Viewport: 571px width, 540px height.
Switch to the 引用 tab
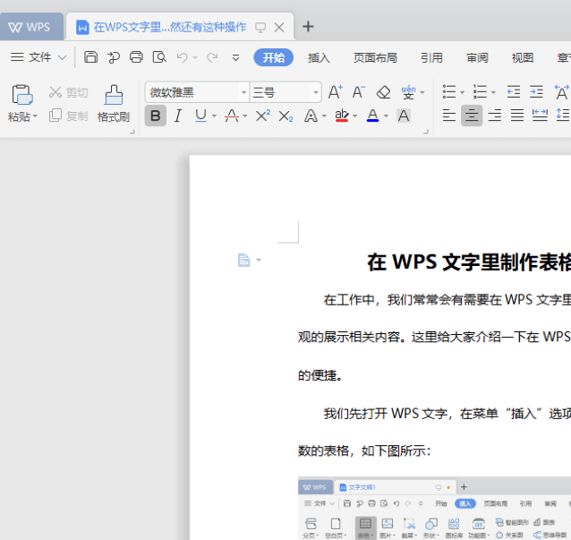(x=431, y=57)
